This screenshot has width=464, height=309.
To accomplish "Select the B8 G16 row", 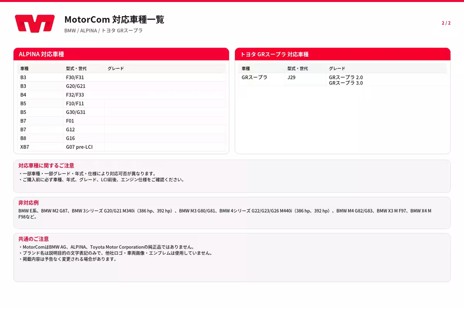I will (x=121, y=138).
